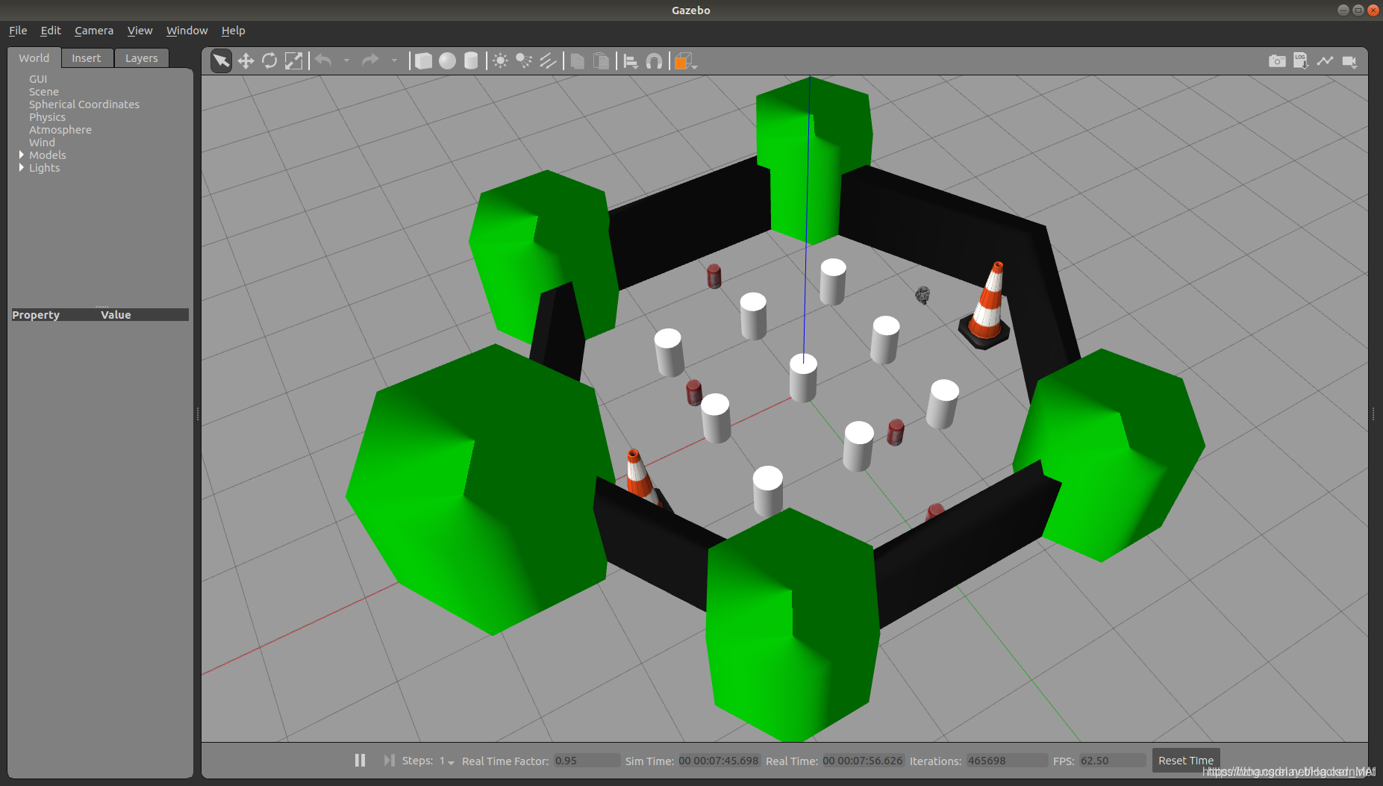Viewport: 1383px width, 786px height.
Task: Take a screenshot with camera icon
Action: click(1277, 60)
